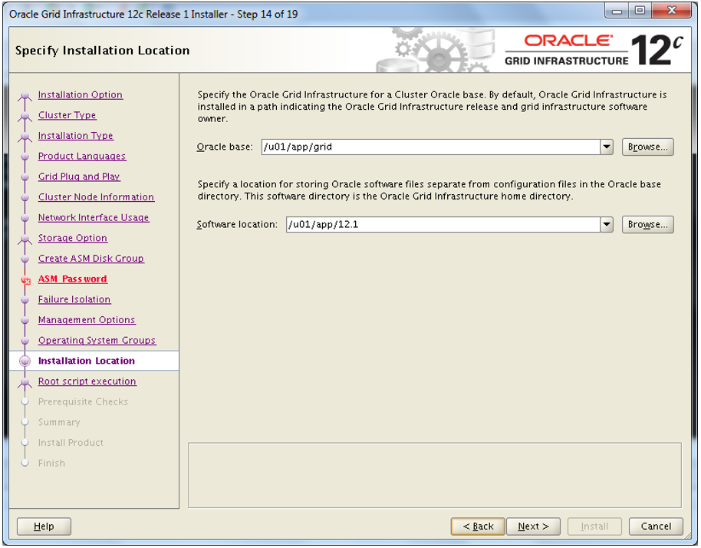The width and height of the screenshot is (701, 548).
Task: Click the ASM Password error step icon
Action: [x=25, y=280]
